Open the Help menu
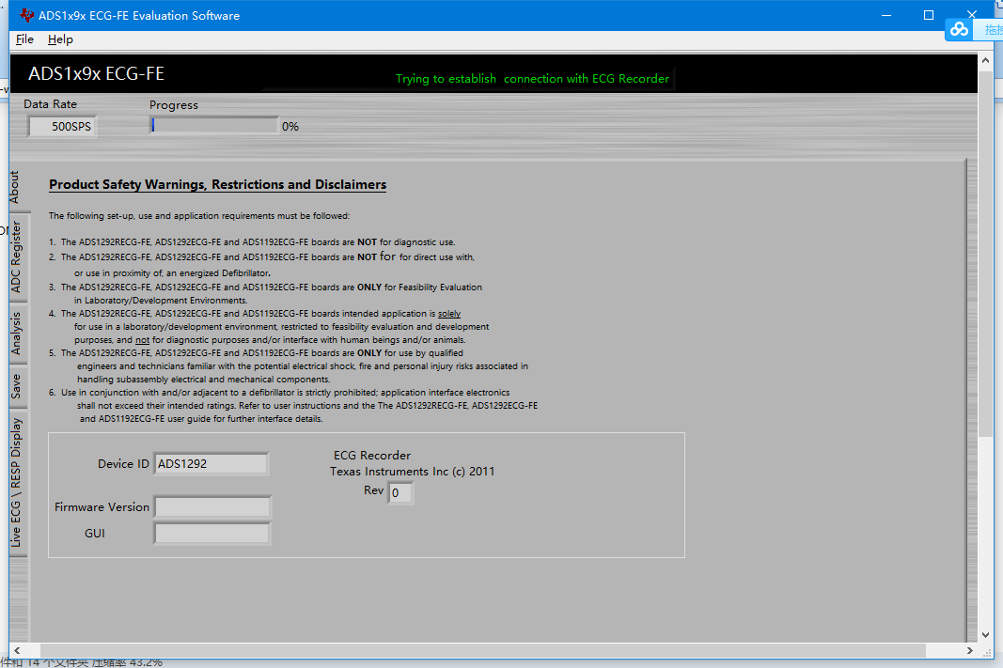Image resolution: width=1003 pixels, height=668 pixels. point(60,39)
